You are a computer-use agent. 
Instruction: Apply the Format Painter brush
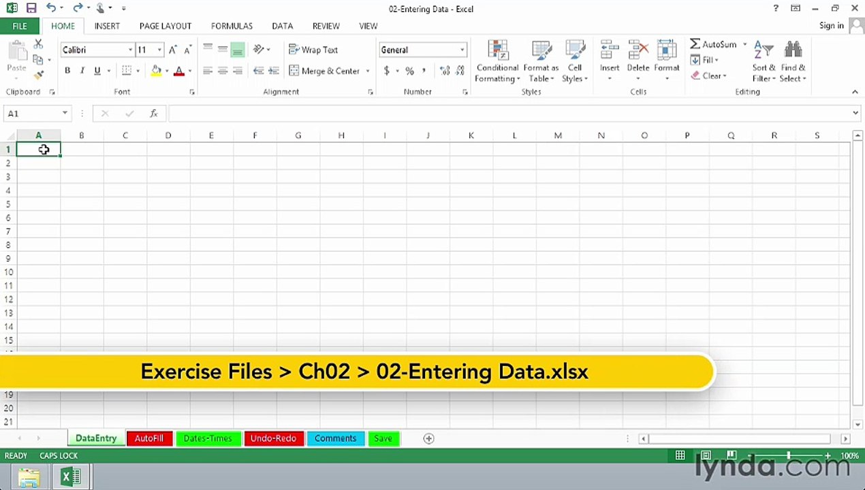click(x=38, y=74)
